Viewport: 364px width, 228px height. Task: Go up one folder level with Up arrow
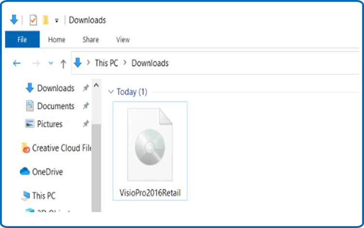[63, 63]
